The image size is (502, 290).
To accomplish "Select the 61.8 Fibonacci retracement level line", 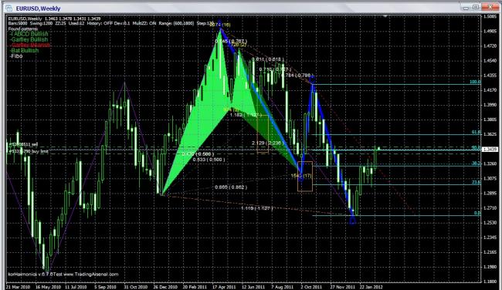I will click(395, 135).
